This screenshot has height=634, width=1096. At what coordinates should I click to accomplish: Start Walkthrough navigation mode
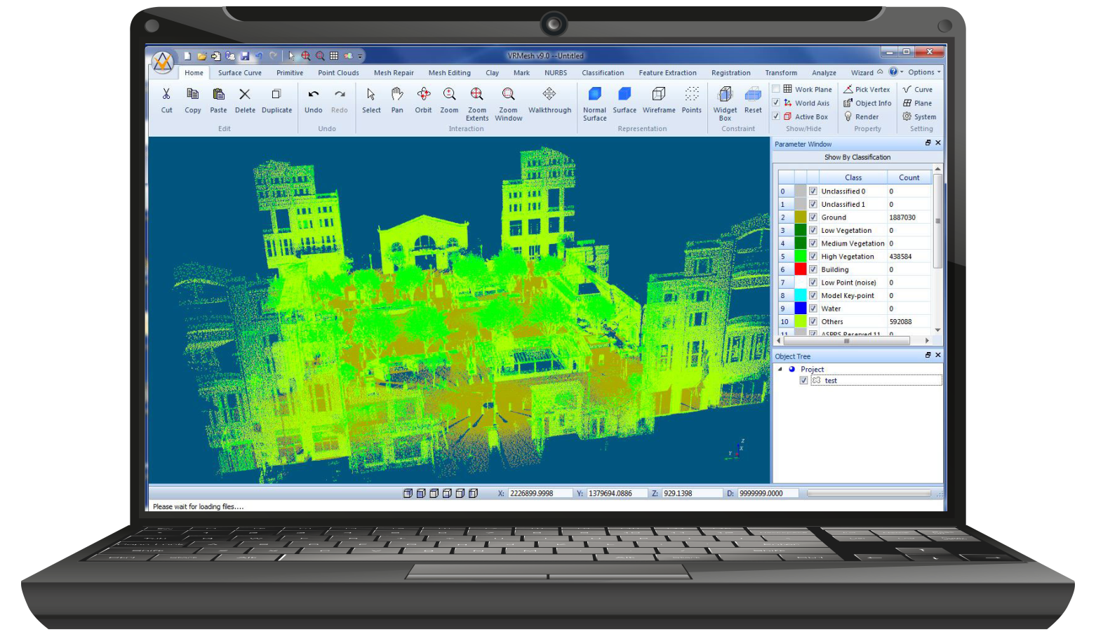point(549,100)
